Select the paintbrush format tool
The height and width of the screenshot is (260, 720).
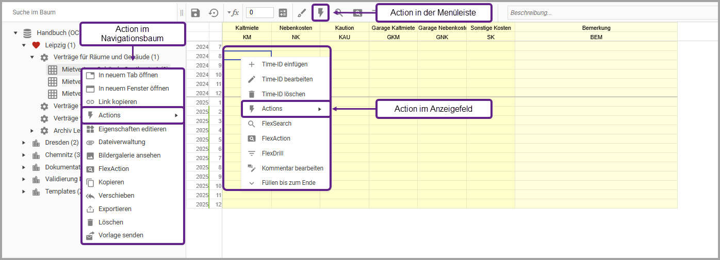tap(302, 13)
